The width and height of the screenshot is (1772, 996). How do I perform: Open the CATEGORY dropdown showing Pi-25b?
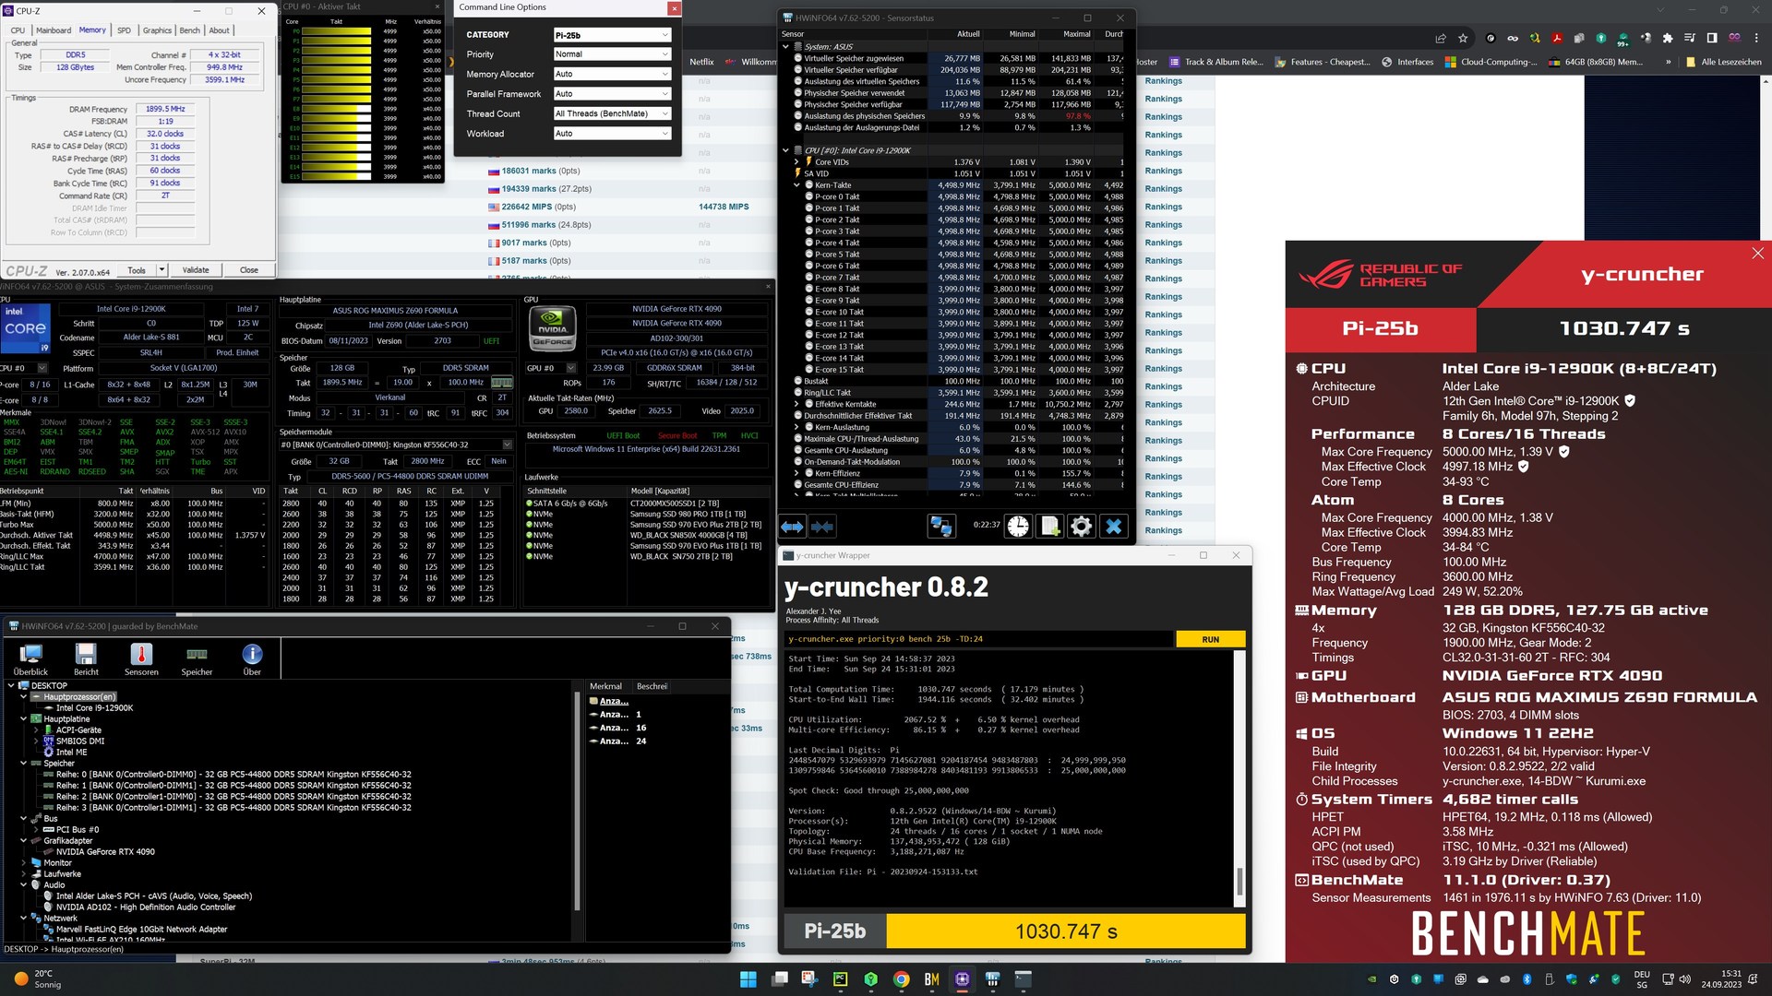[612, 35]
